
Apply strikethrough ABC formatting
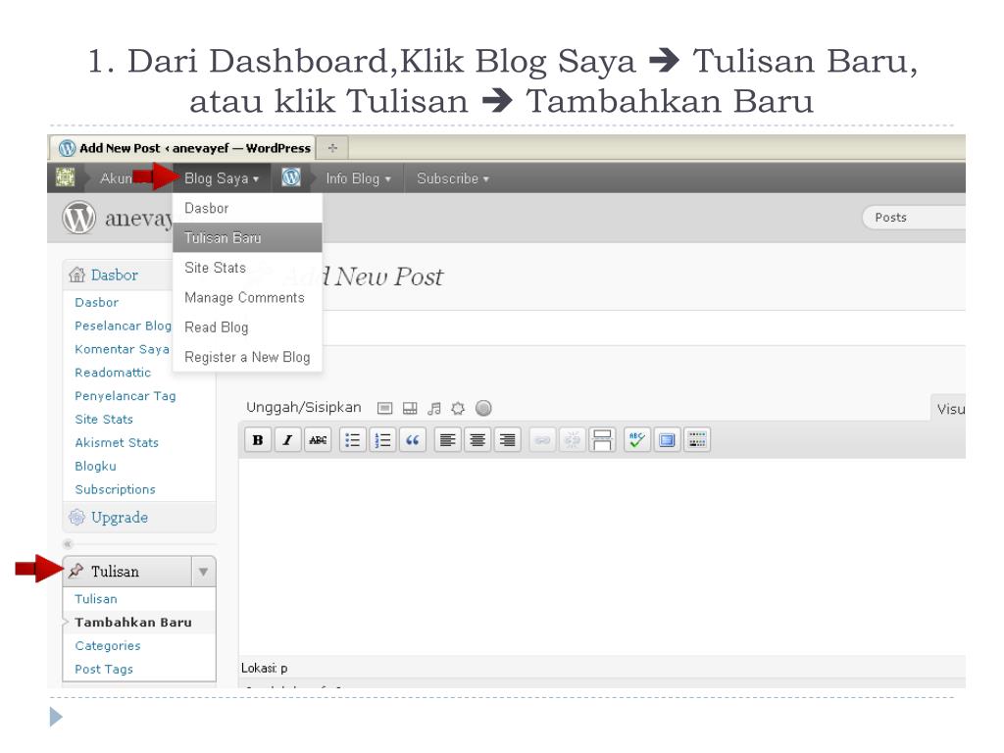[x=318, y=440]
